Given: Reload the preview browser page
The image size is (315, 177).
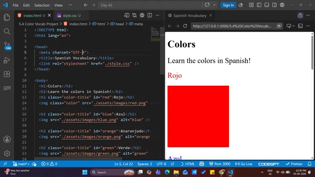Looking at the screenshot, I should [x=185, y=26].
